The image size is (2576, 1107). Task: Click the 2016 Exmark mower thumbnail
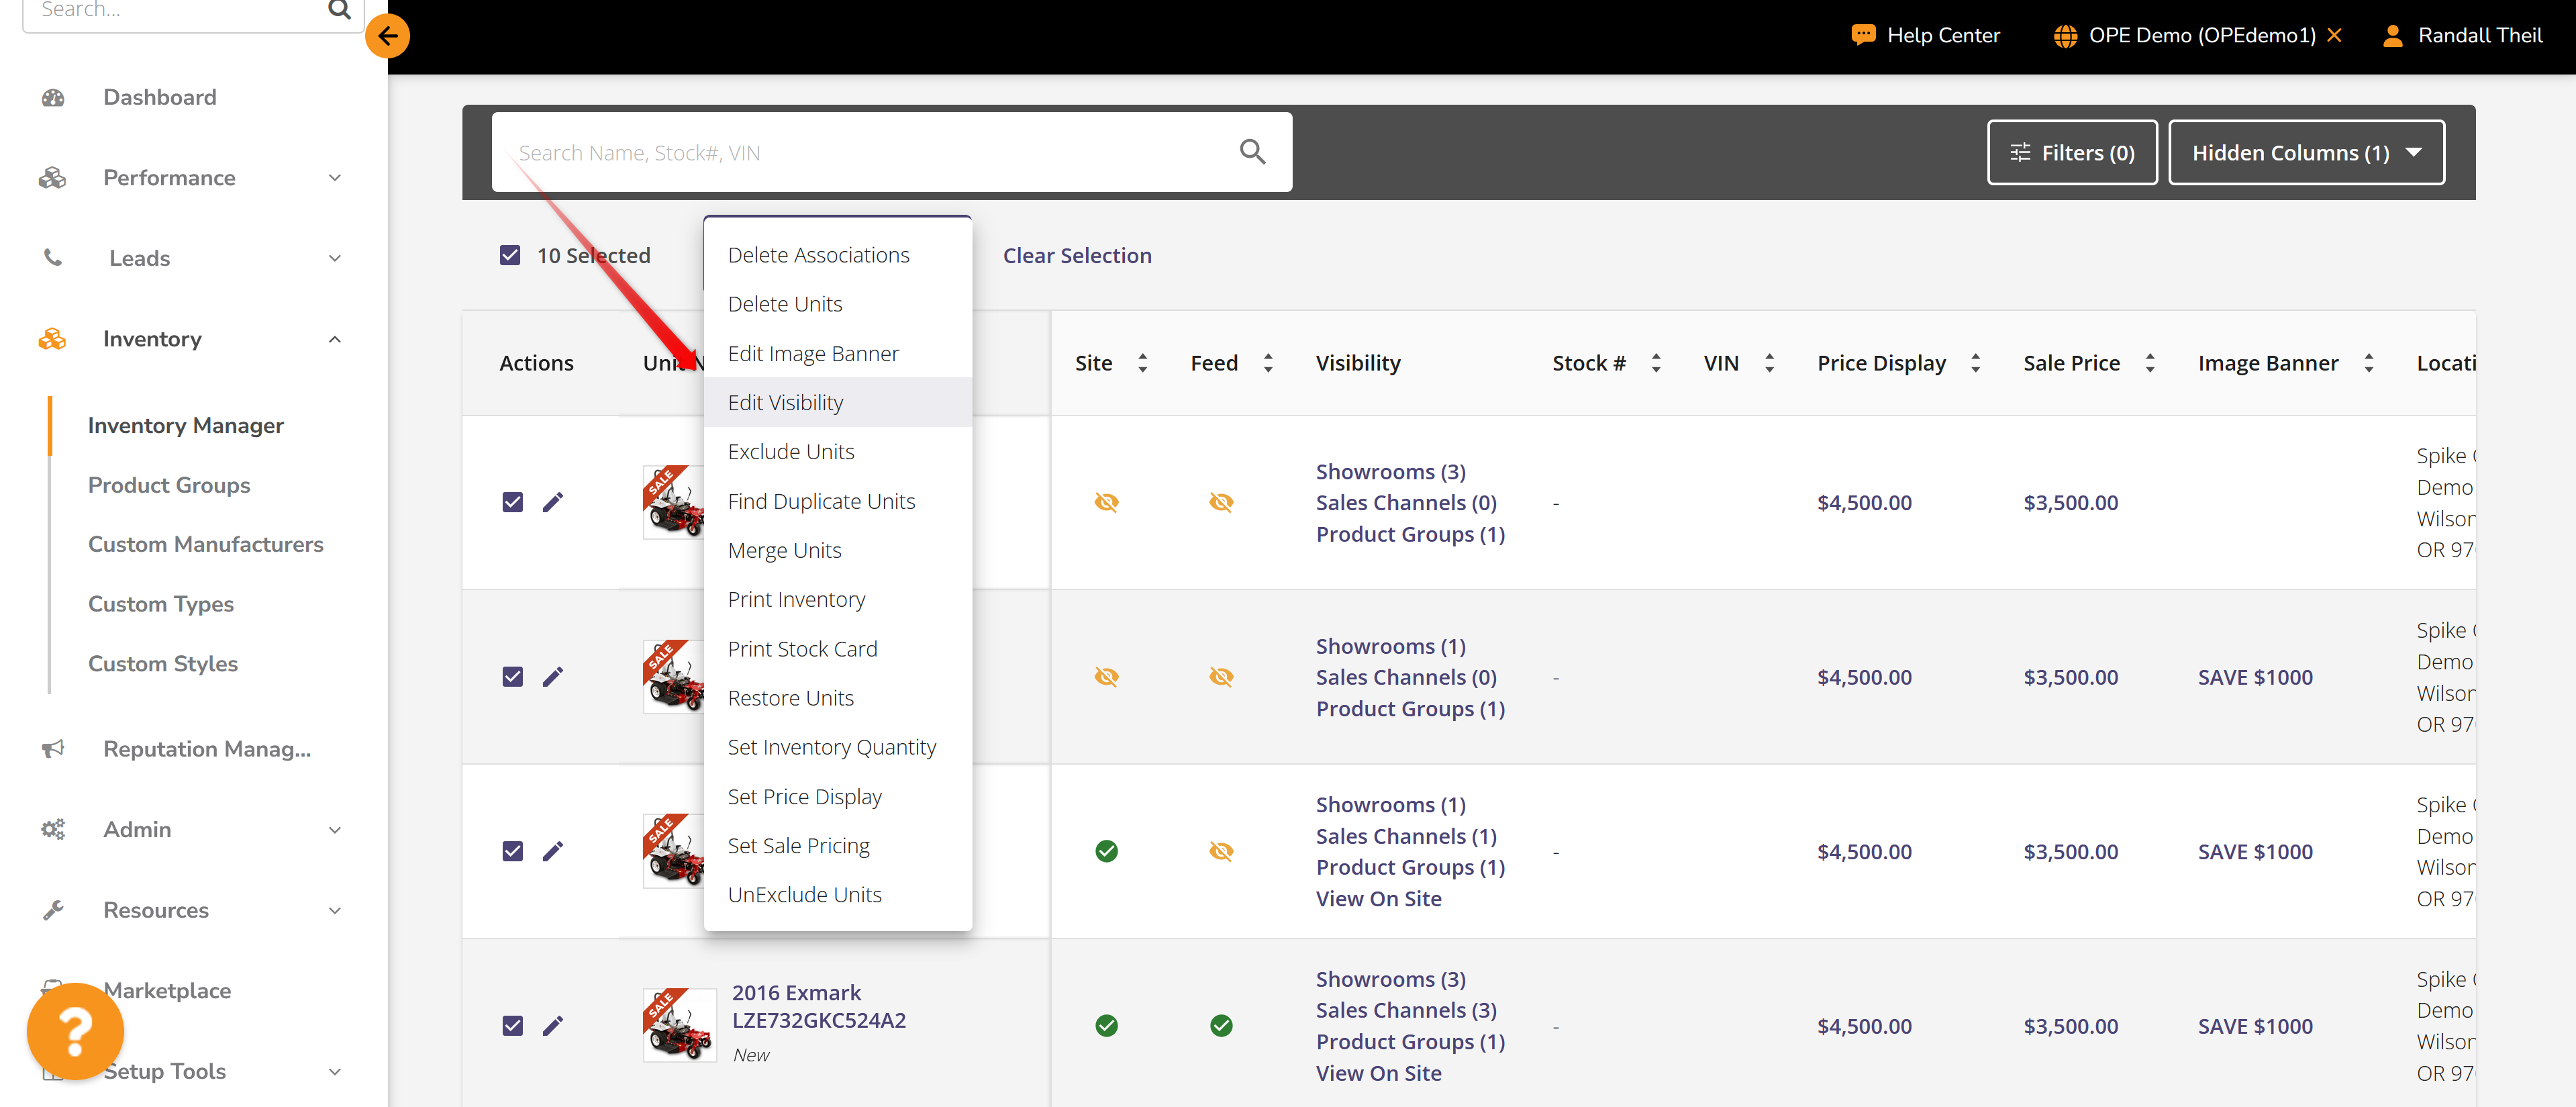[x=679, y=1025]
